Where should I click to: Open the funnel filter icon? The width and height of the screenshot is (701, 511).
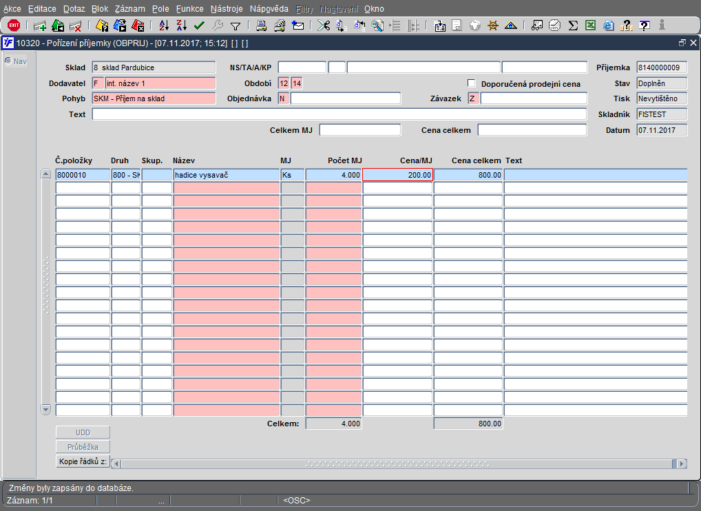click(x=236, y=26)
